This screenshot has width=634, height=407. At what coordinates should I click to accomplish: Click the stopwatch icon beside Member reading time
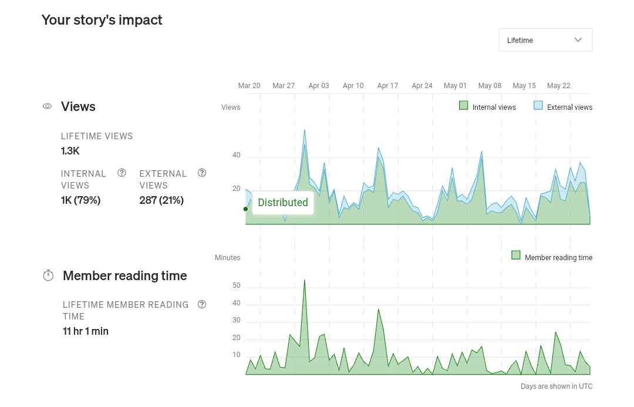[48, 275]
